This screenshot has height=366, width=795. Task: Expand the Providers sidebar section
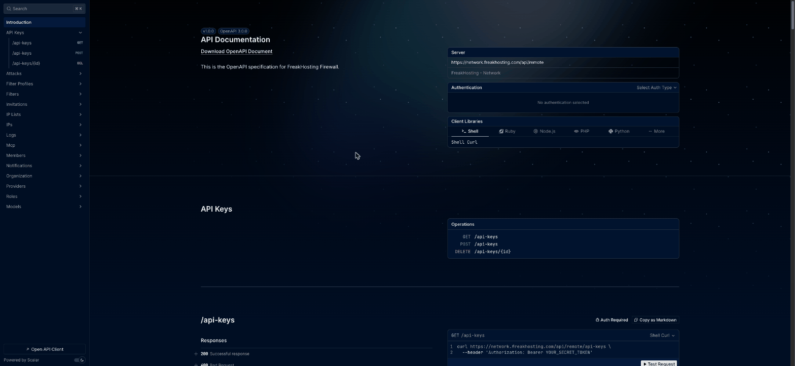45,186
